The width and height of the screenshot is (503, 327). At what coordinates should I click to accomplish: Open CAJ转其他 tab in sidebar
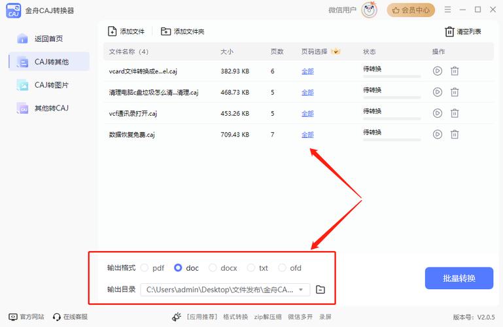coord(49,61)
